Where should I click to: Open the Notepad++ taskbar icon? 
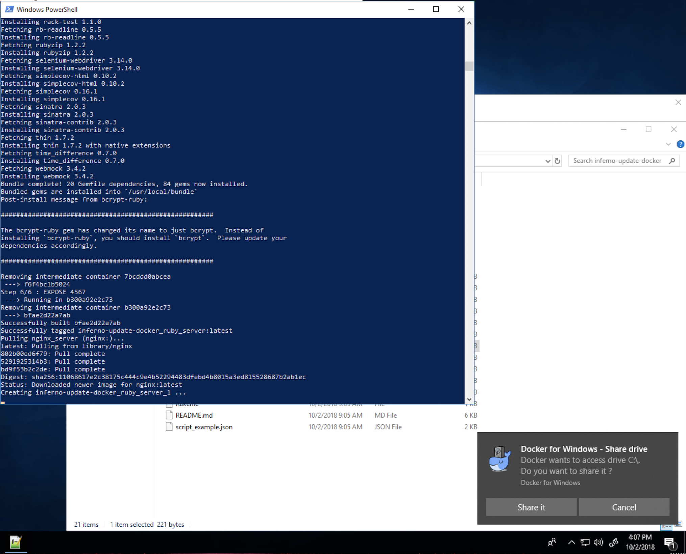16,542
